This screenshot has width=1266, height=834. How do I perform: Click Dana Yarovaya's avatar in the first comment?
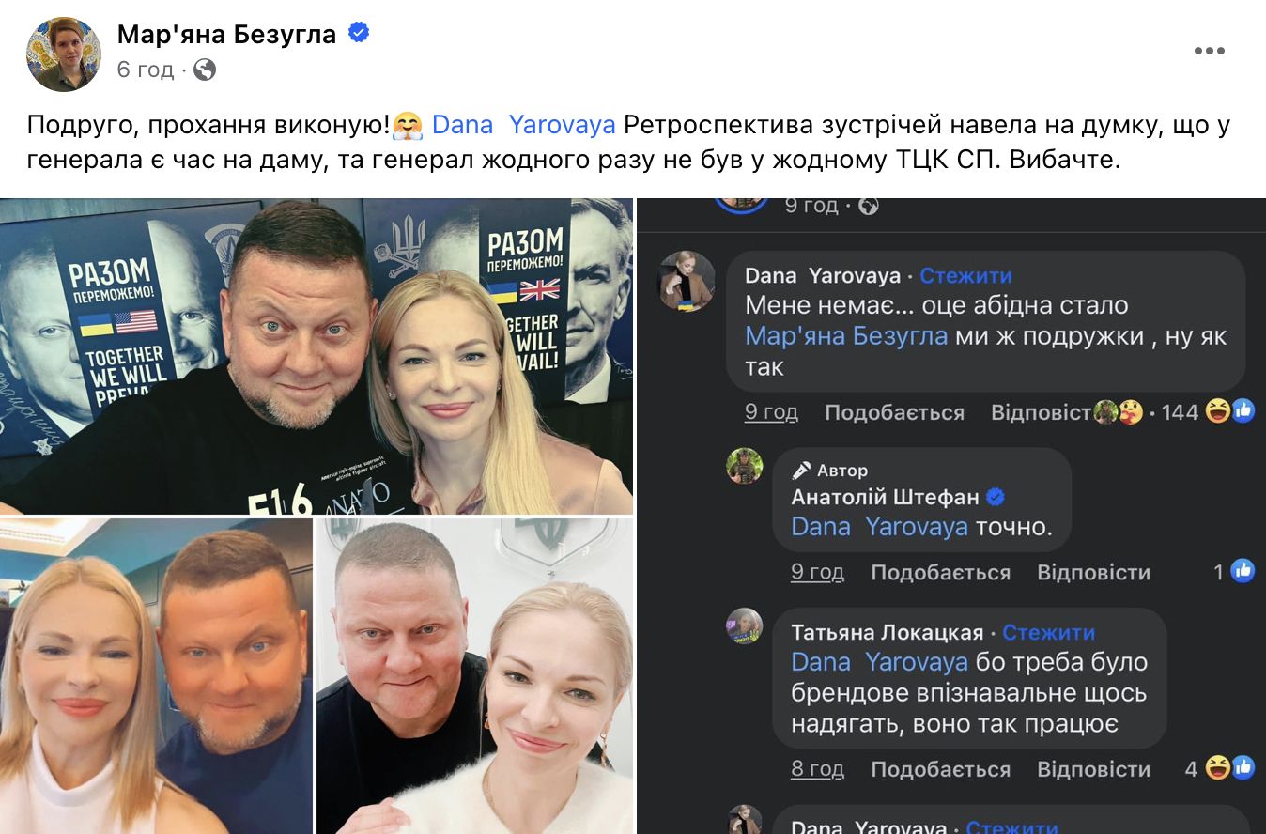[x=687, y=280]
